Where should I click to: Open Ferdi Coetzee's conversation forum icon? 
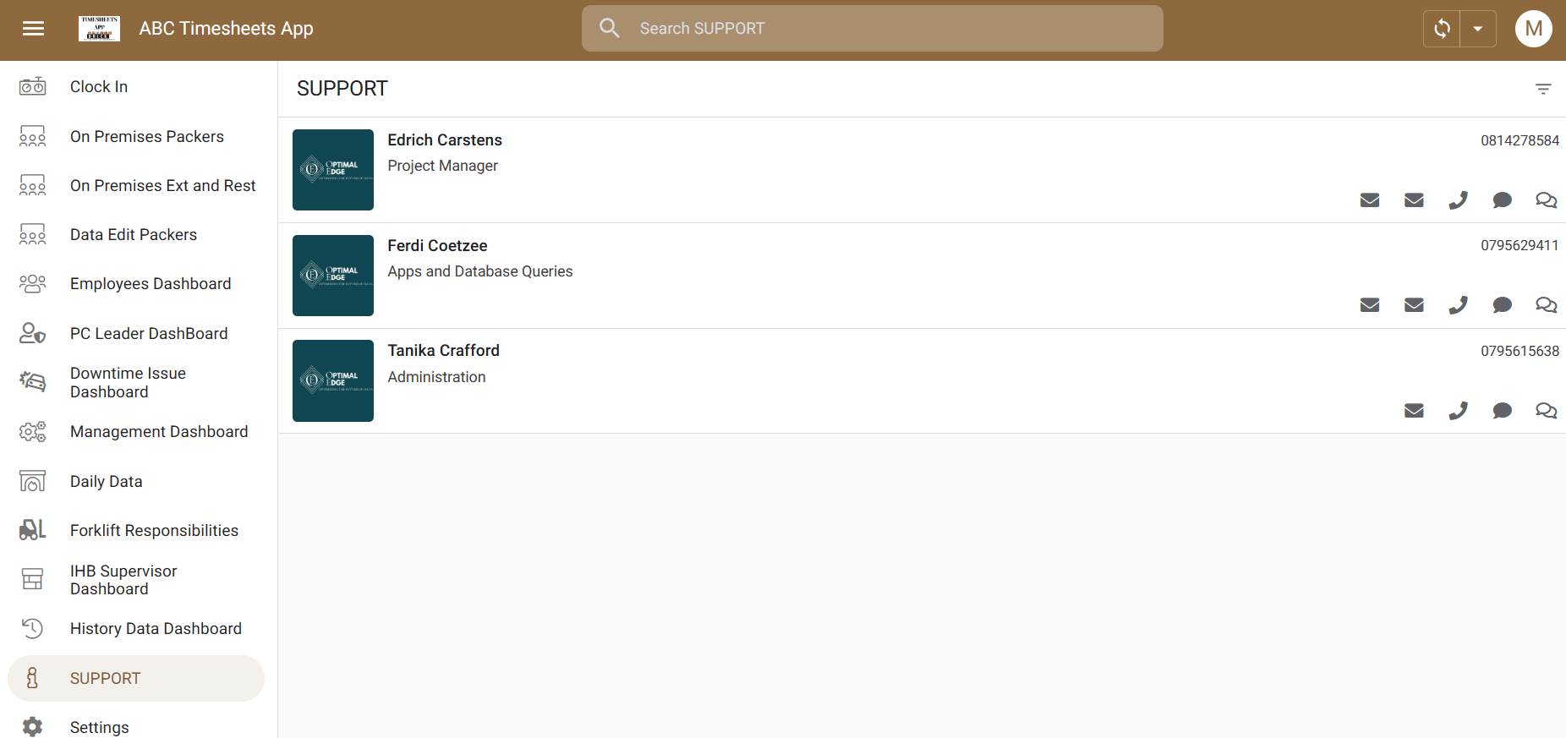[x=1546, y=305]
